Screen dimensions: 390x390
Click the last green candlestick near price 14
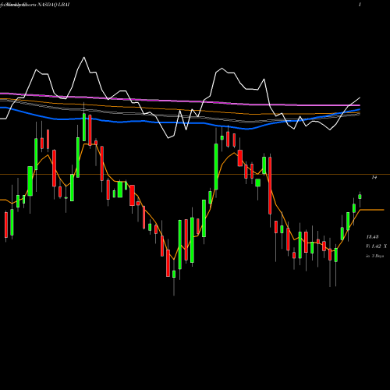coord(360,197)
